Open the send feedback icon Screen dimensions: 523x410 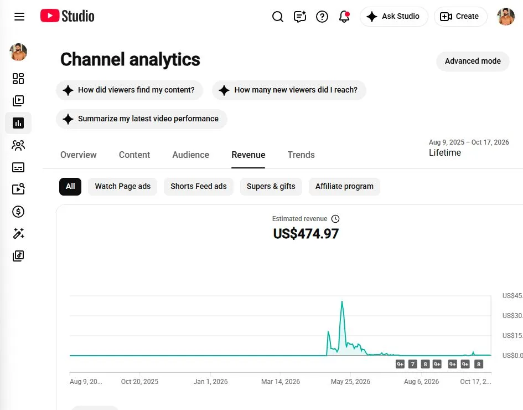point(300,17)
